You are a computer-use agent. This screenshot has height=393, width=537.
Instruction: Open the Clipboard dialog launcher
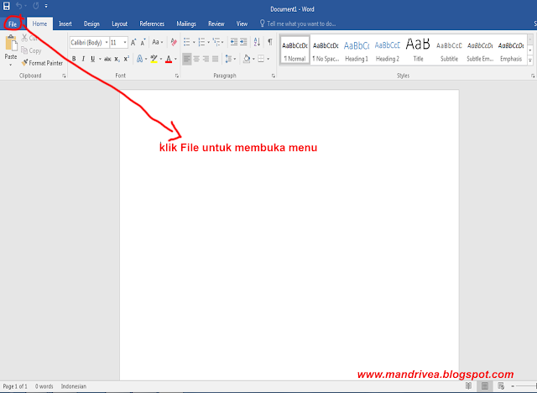click(64, 76)
